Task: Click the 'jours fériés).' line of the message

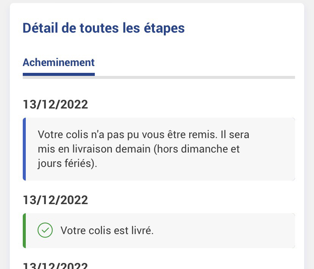Action: point(68,164)
